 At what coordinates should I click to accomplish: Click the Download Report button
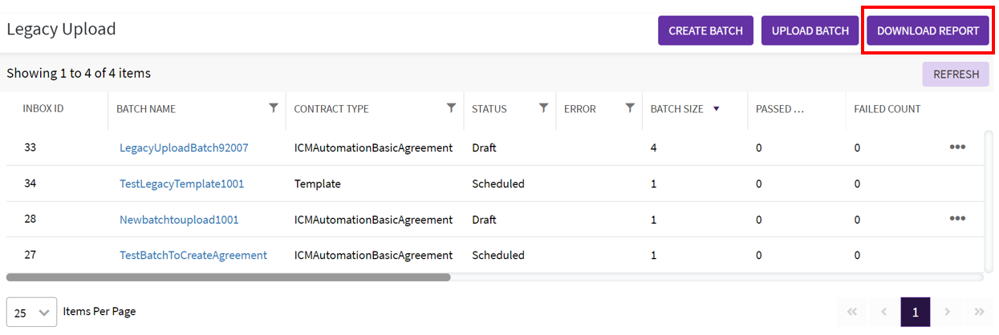click(928, 31)
